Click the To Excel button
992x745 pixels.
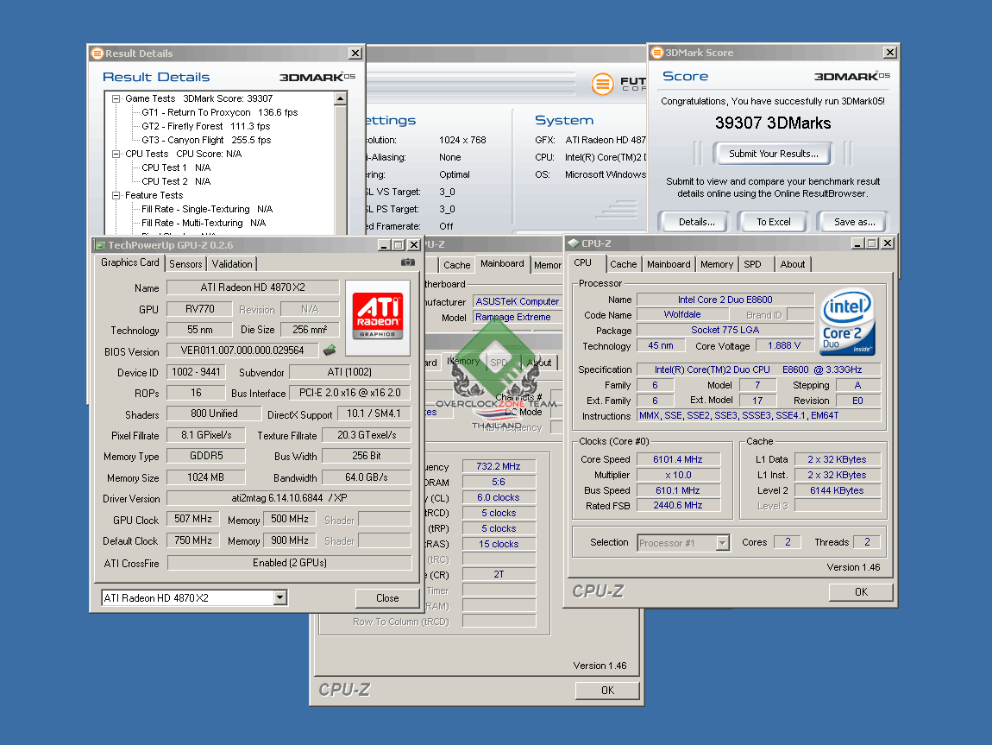click(x=774, y=222)
